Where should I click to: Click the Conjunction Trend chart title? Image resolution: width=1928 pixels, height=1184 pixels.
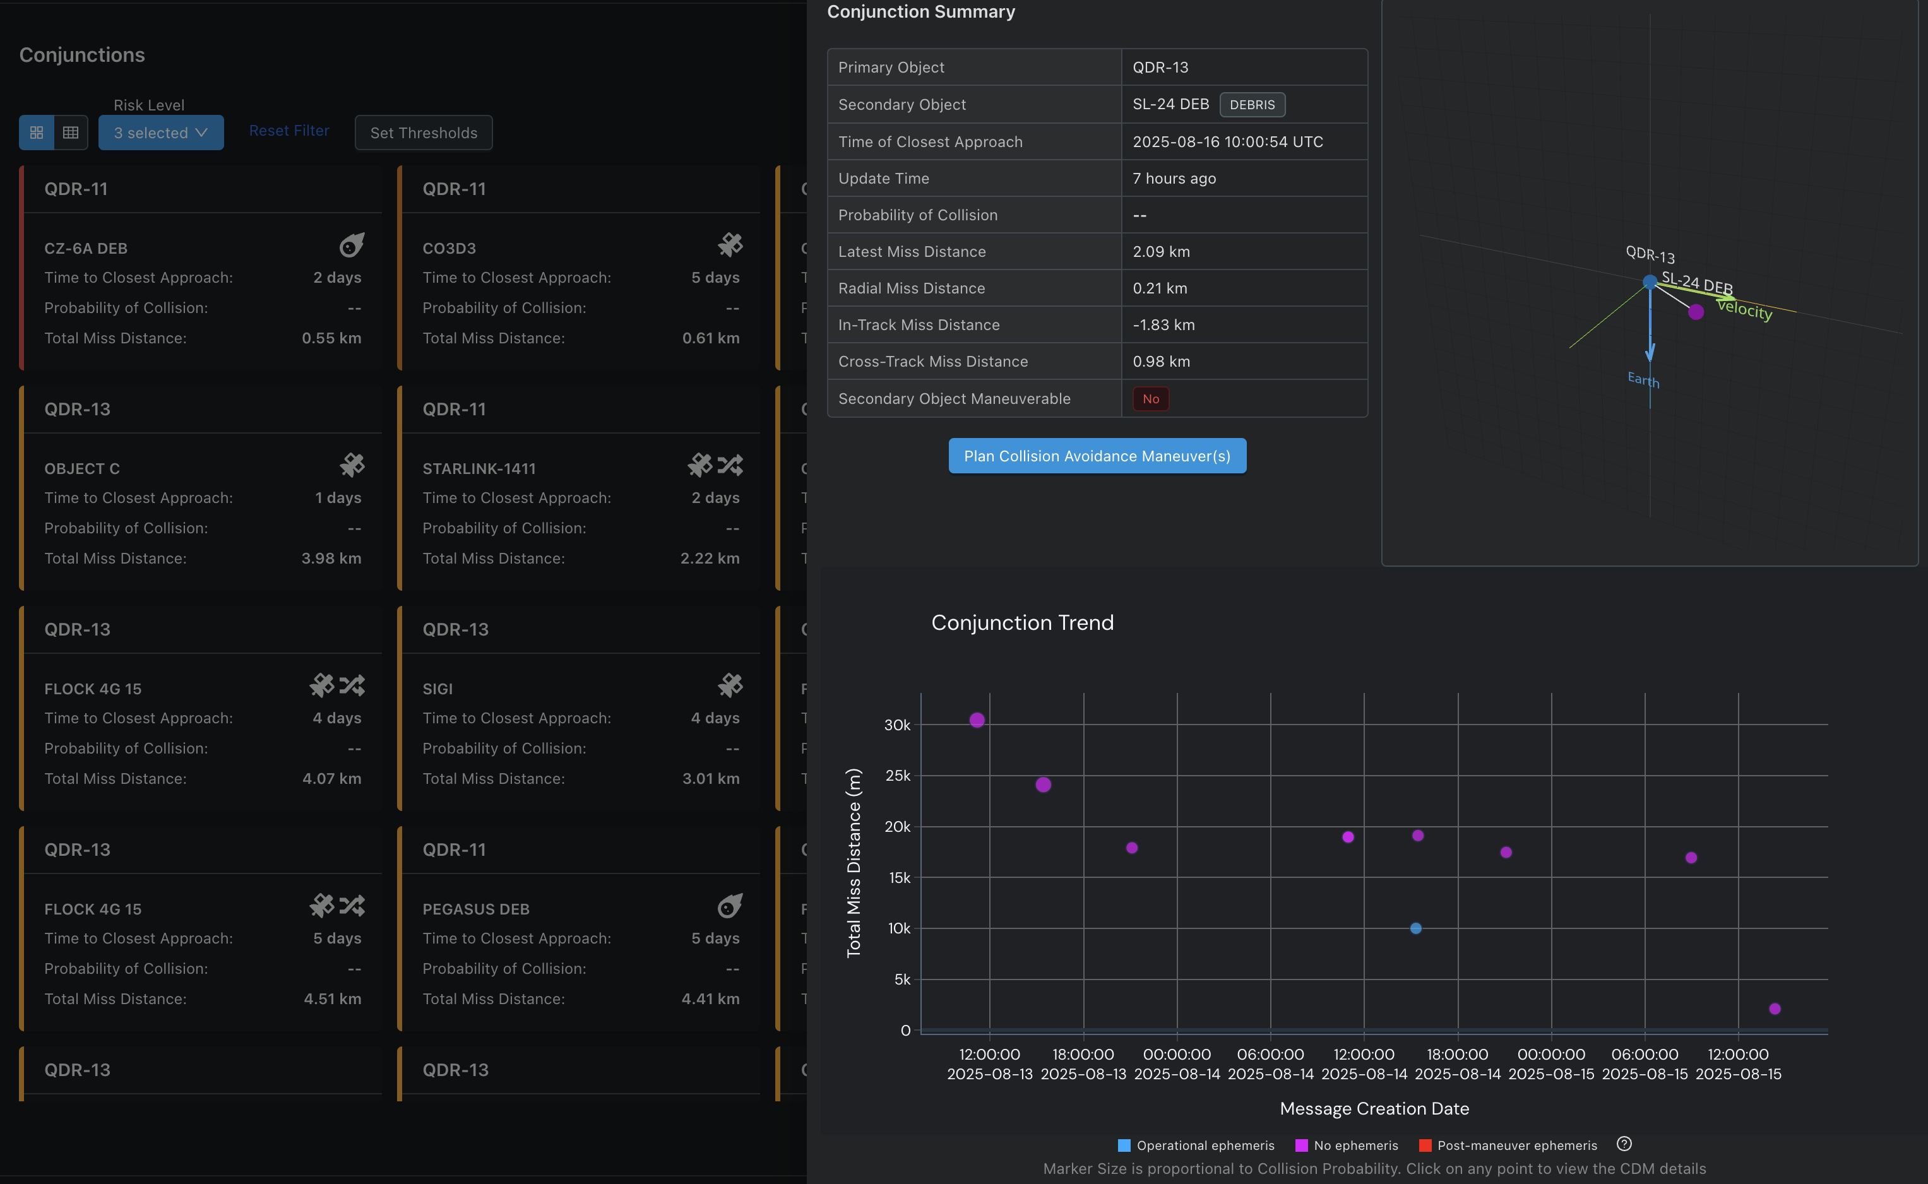[1022, 622]
